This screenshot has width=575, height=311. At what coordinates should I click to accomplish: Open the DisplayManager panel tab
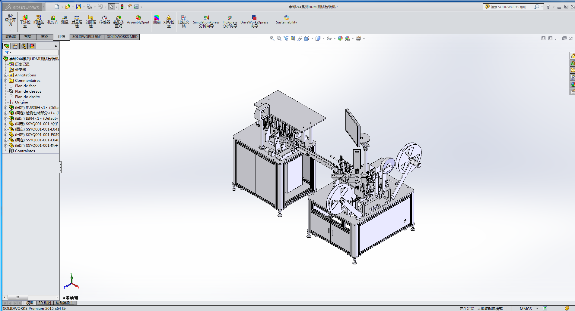point(32,46)
